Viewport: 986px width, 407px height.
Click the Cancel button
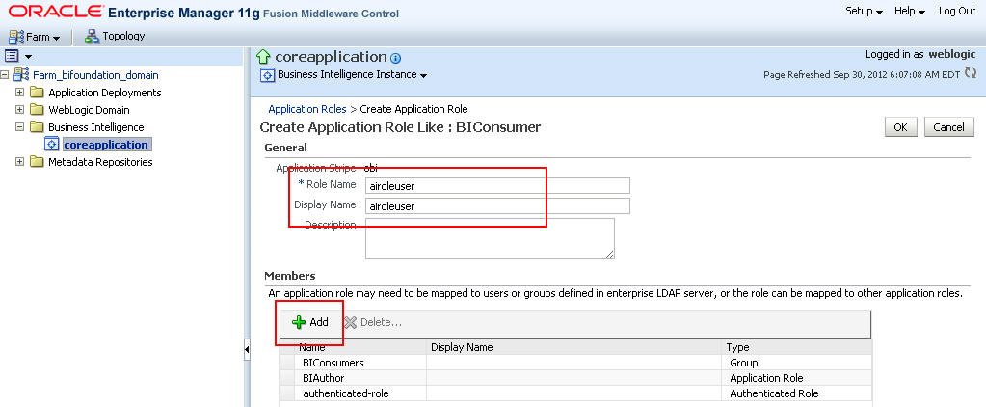click(x=949, y=127)
